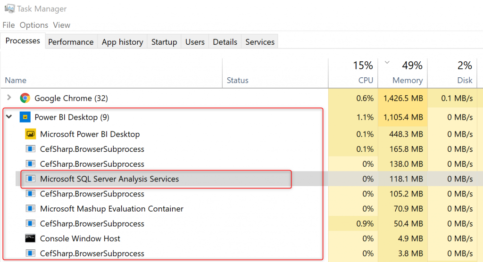Image resolution: width=483 pixels, height=262 pixels.
Task: Collapse the Power BI Desktop process group
Action: 9,117
